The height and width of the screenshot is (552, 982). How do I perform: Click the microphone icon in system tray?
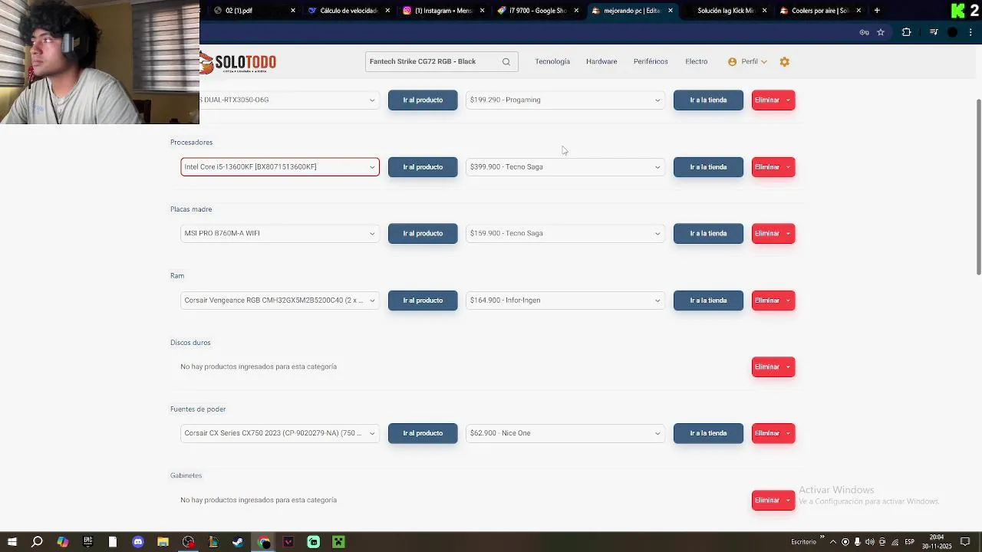(858, 542)
